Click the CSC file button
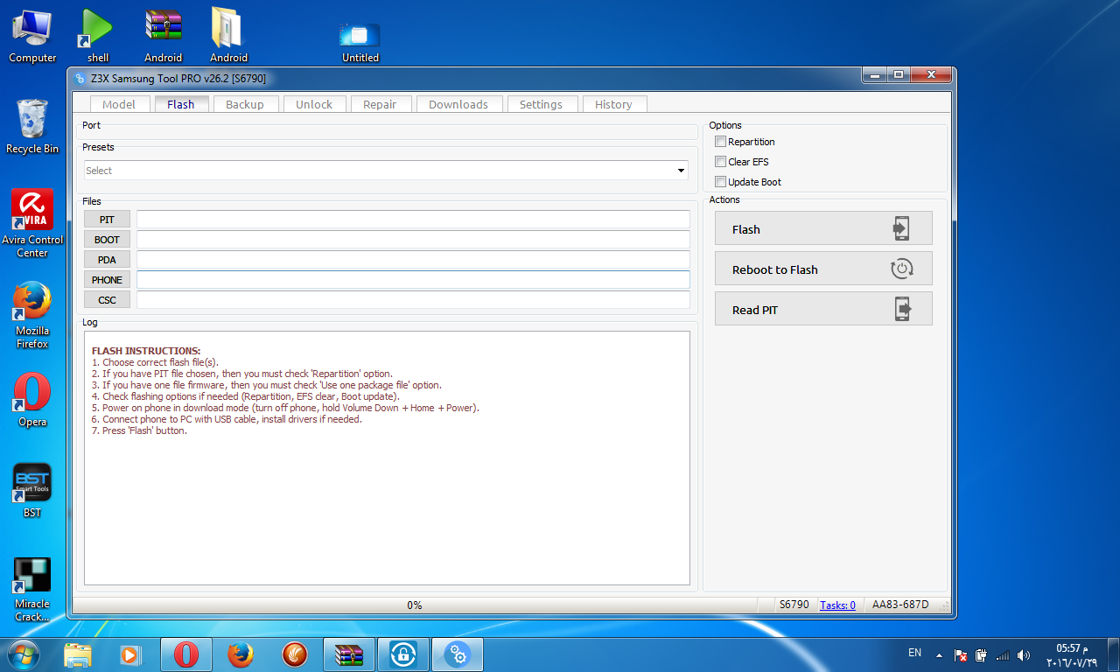Image resolution: width=1120 pixels, height=672 pixels. [x=107, y=300]
